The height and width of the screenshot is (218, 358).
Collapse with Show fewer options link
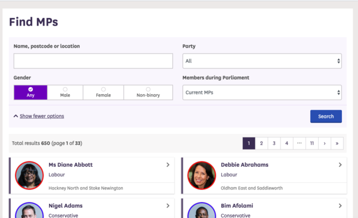pyautogui.click(x=42, y=116)
